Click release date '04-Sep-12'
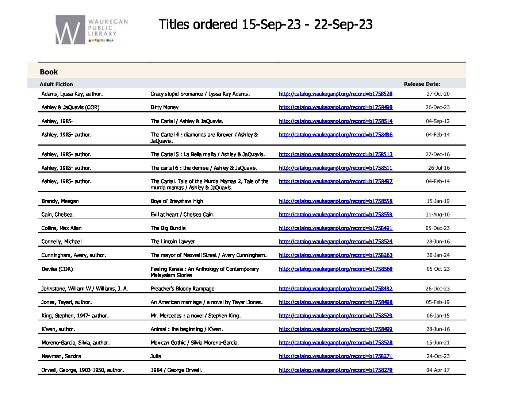This screenshot has height=397, width=514. click(x=438, y=121)
